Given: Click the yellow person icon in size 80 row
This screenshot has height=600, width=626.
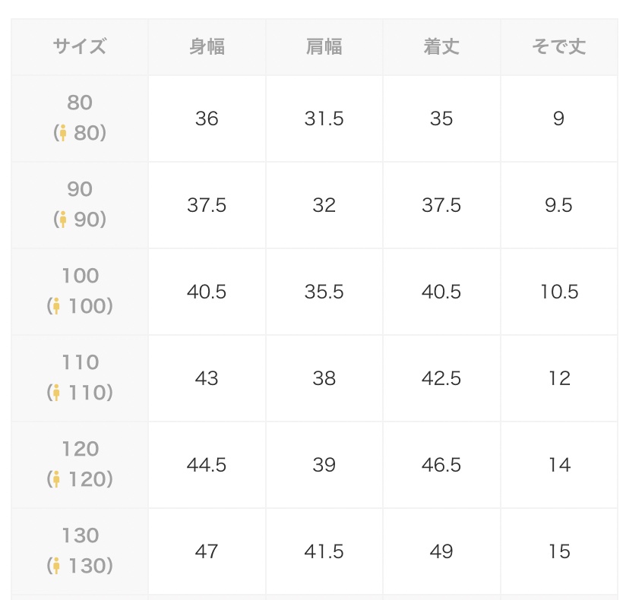Looking at the screenshot, I should click(x=63, y=133).
